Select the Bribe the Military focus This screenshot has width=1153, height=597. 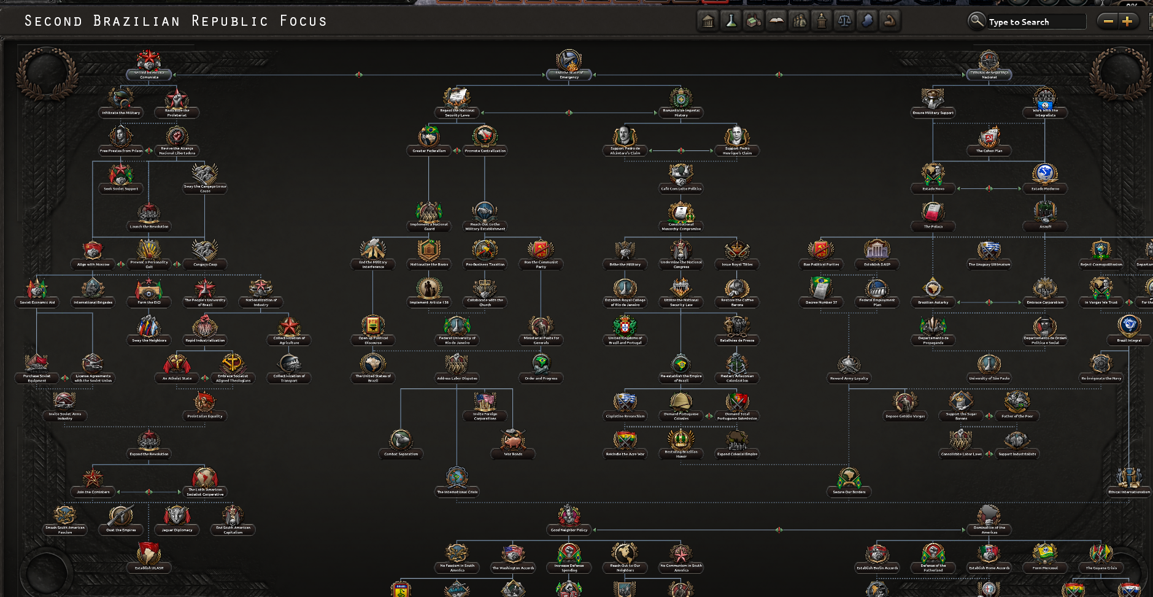tap(625, 255)
